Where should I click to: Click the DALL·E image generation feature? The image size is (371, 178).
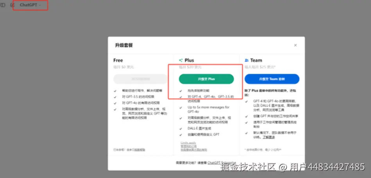click(x=199, y=128)
